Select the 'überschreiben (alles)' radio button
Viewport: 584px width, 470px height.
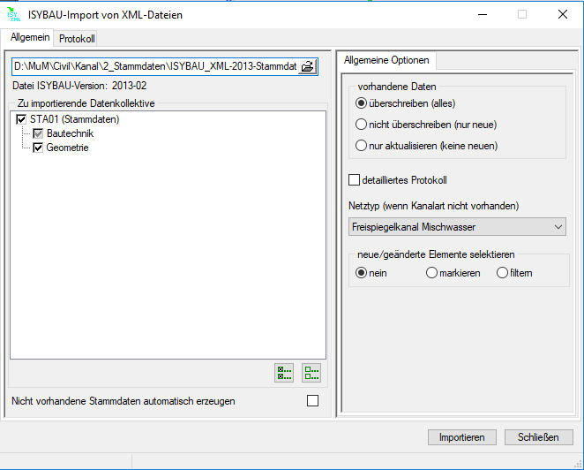[x=361, y=103]
